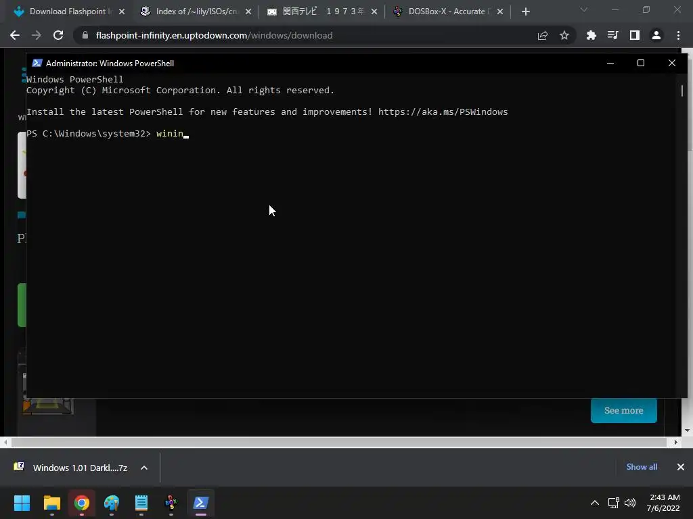Click the page horizontal scrollbar track
The image size is (693, 519).
338,442
